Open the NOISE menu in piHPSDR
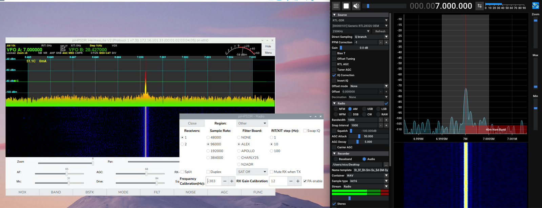This screenshot has width=542, height=208. (x=190, y=192)
